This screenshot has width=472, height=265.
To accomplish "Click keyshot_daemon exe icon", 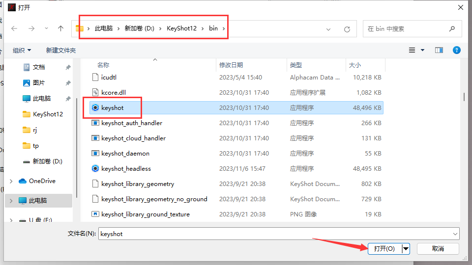I will 95,153.
